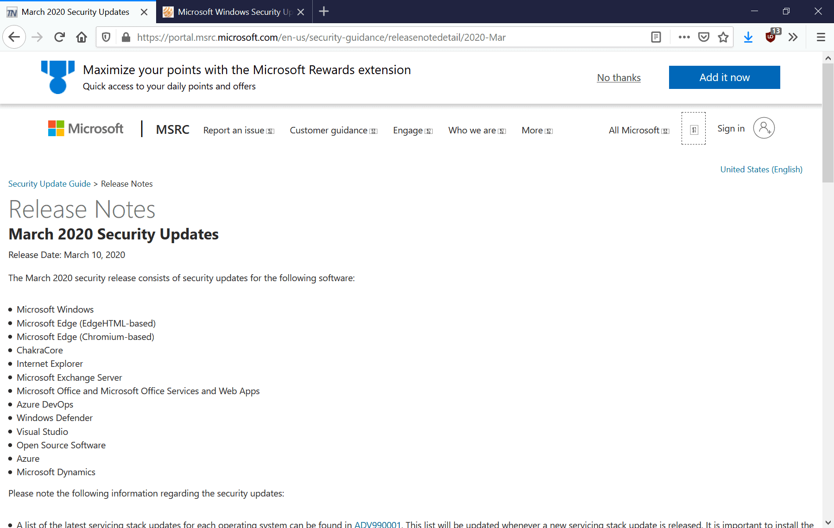Image resolution: width=834 pixels, height=528 pixels.
Task: Open uBlock Origin extension popup
Action: point(771,36)
